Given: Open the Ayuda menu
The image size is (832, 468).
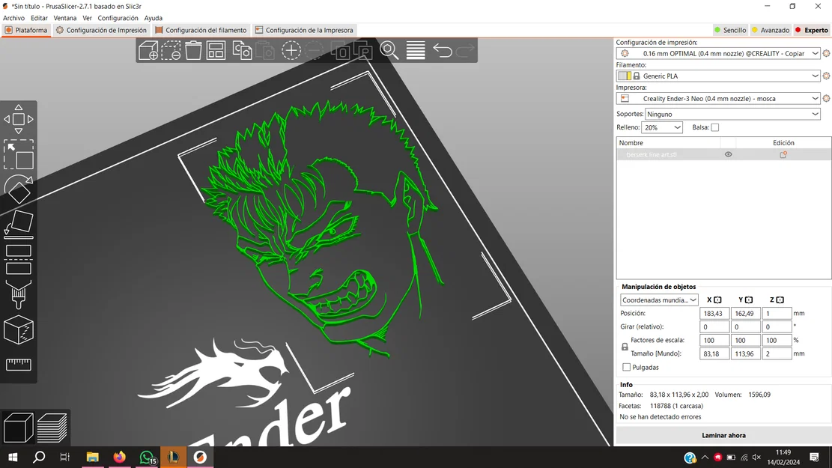Looking at the screenshot, I should (154, 18).
